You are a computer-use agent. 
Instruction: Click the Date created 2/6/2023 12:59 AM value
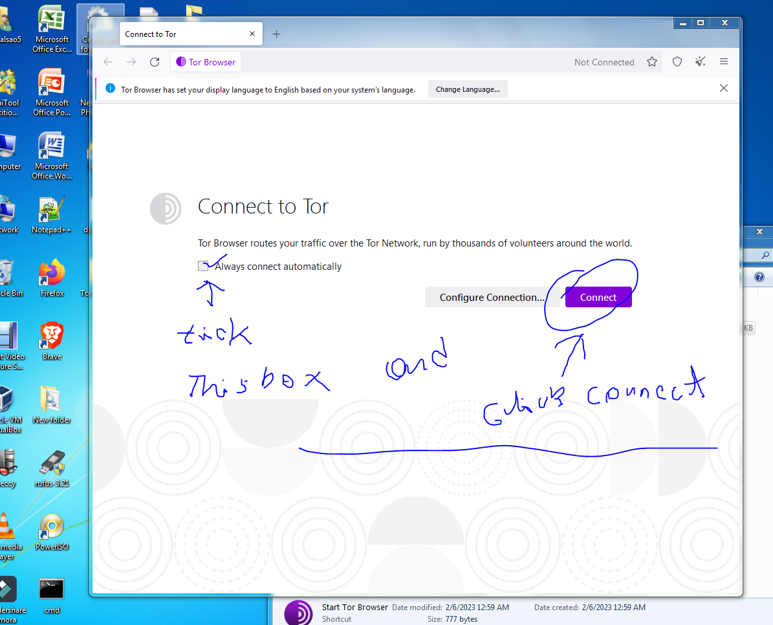[613, 608]
